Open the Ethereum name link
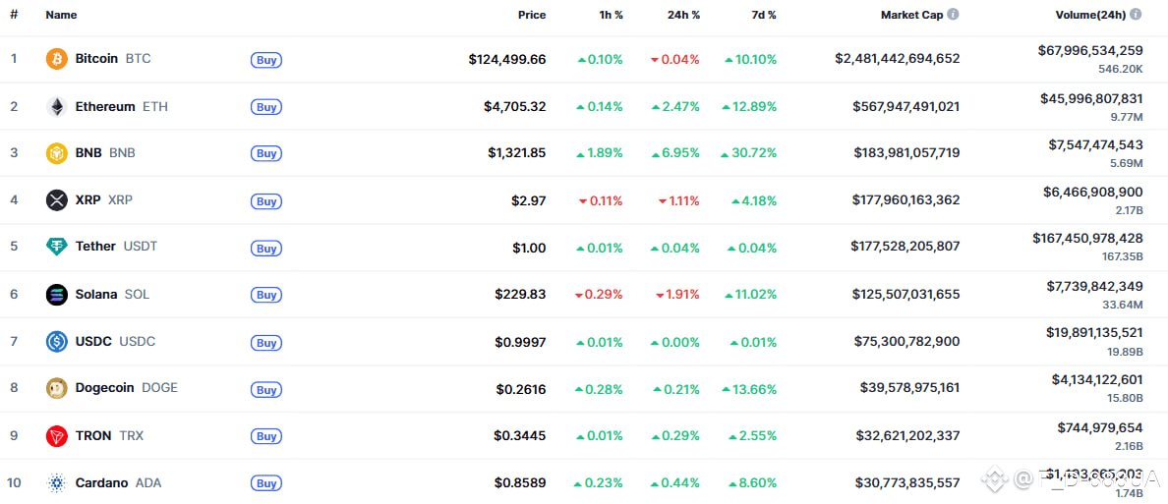Screen dimensions: 1168x504 (104, 106)
